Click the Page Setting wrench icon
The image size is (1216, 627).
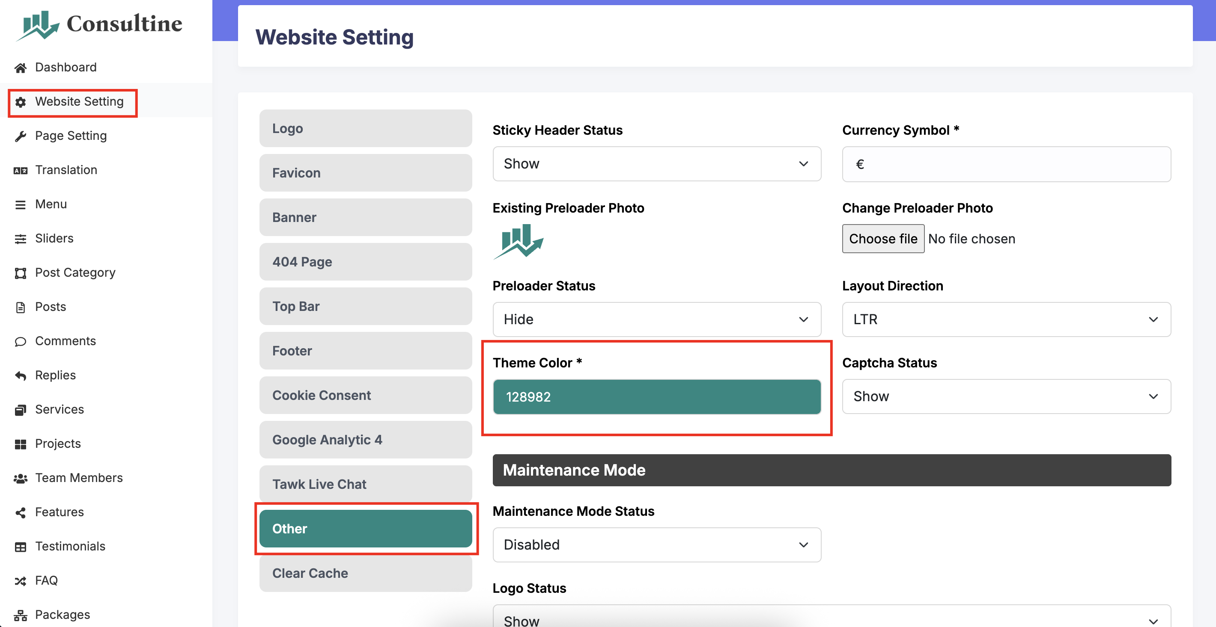pyautogui.click(x=20, y=136)
